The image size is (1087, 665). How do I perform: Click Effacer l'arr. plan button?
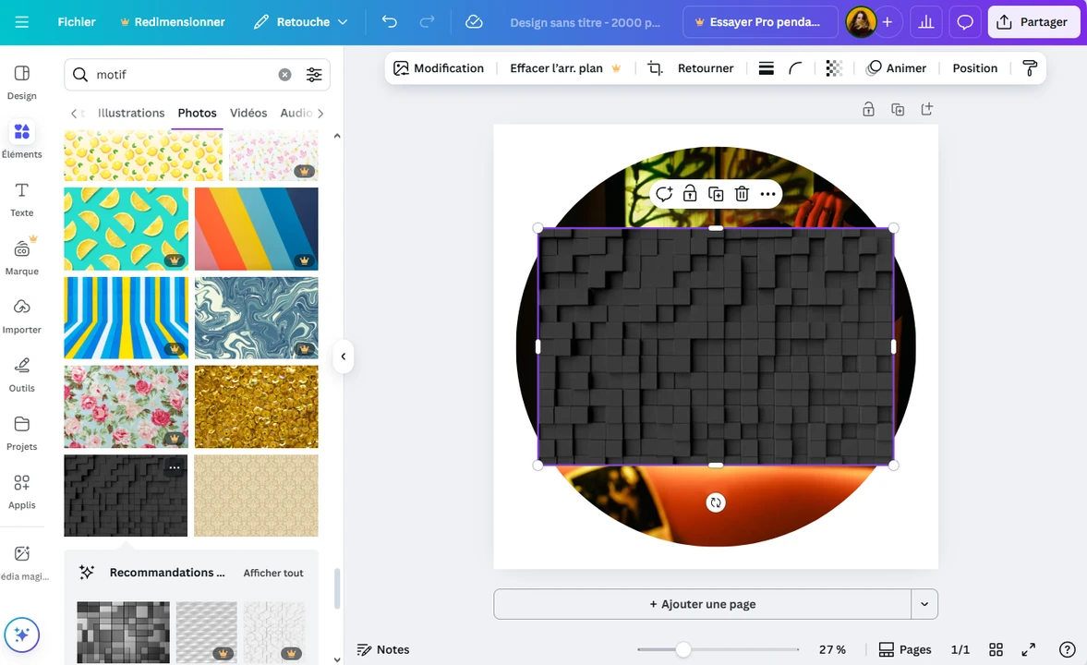[x=565, y=68]
